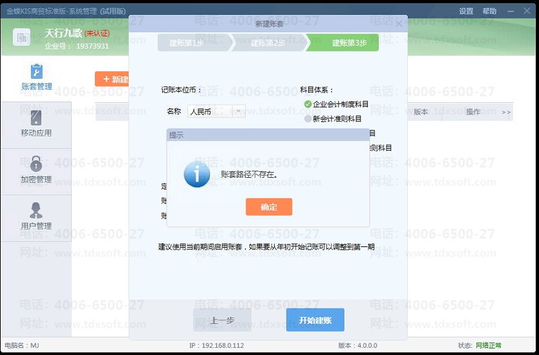Click 确定 to dismiss the prompt

tap(269, 207)
